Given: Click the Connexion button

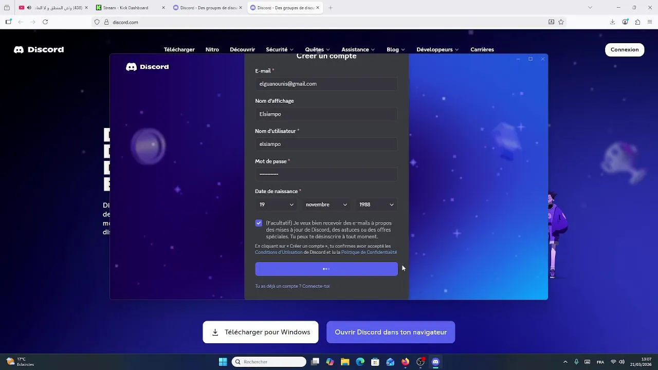Looking at the screenshot, I should click(x=625, y=50).
